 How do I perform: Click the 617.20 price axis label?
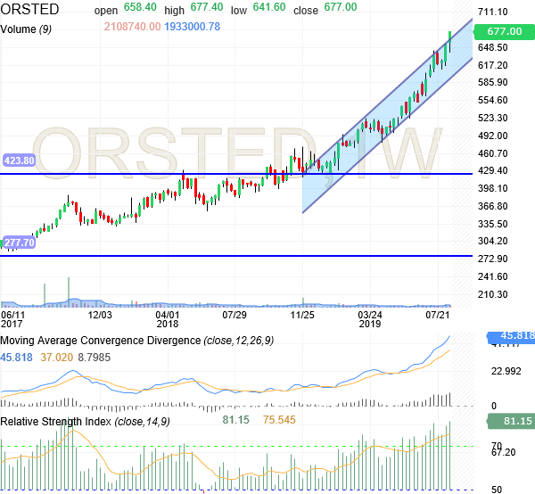493,65
